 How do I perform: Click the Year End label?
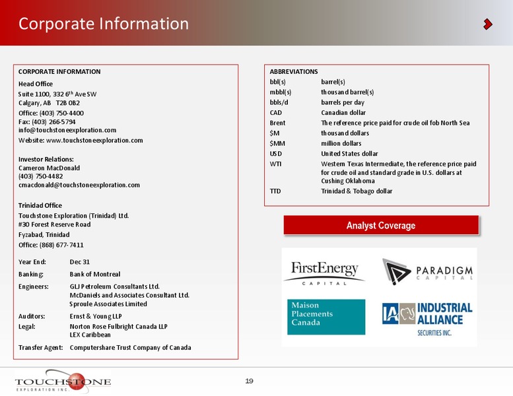pyautogui.click(x=32, y=262)
